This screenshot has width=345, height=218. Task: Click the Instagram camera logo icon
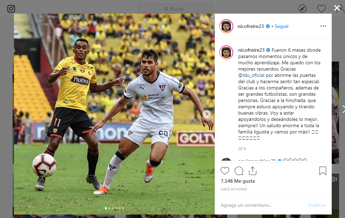11,9
